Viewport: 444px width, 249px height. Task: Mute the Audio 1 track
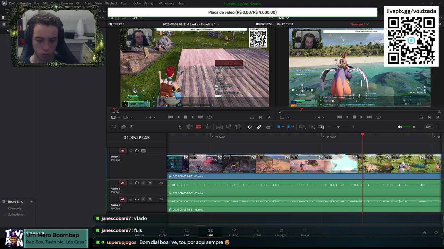pyautogui.click(x=150, y=183)
